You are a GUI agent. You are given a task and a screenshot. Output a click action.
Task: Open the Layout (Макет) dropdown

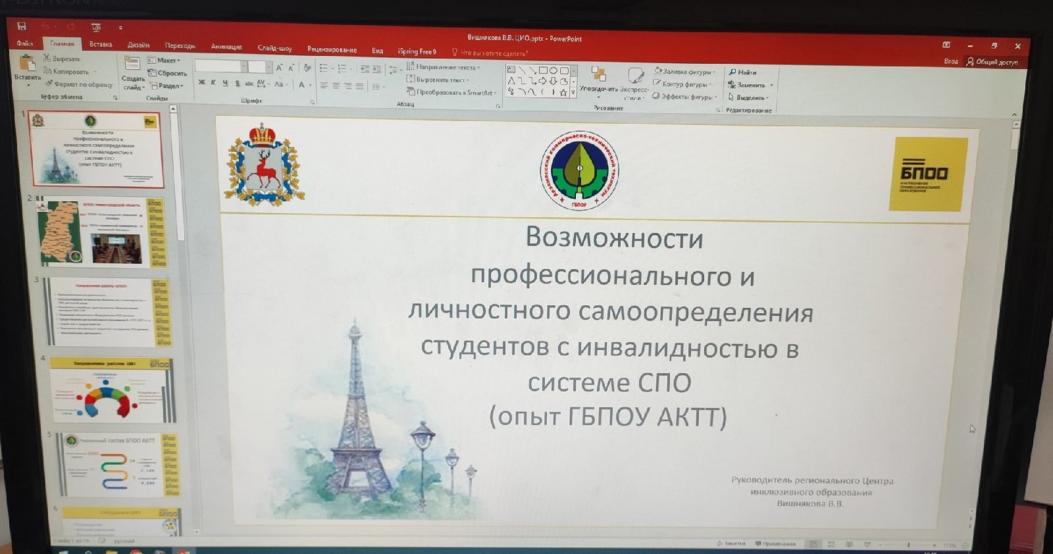click(x=163, y=60)
